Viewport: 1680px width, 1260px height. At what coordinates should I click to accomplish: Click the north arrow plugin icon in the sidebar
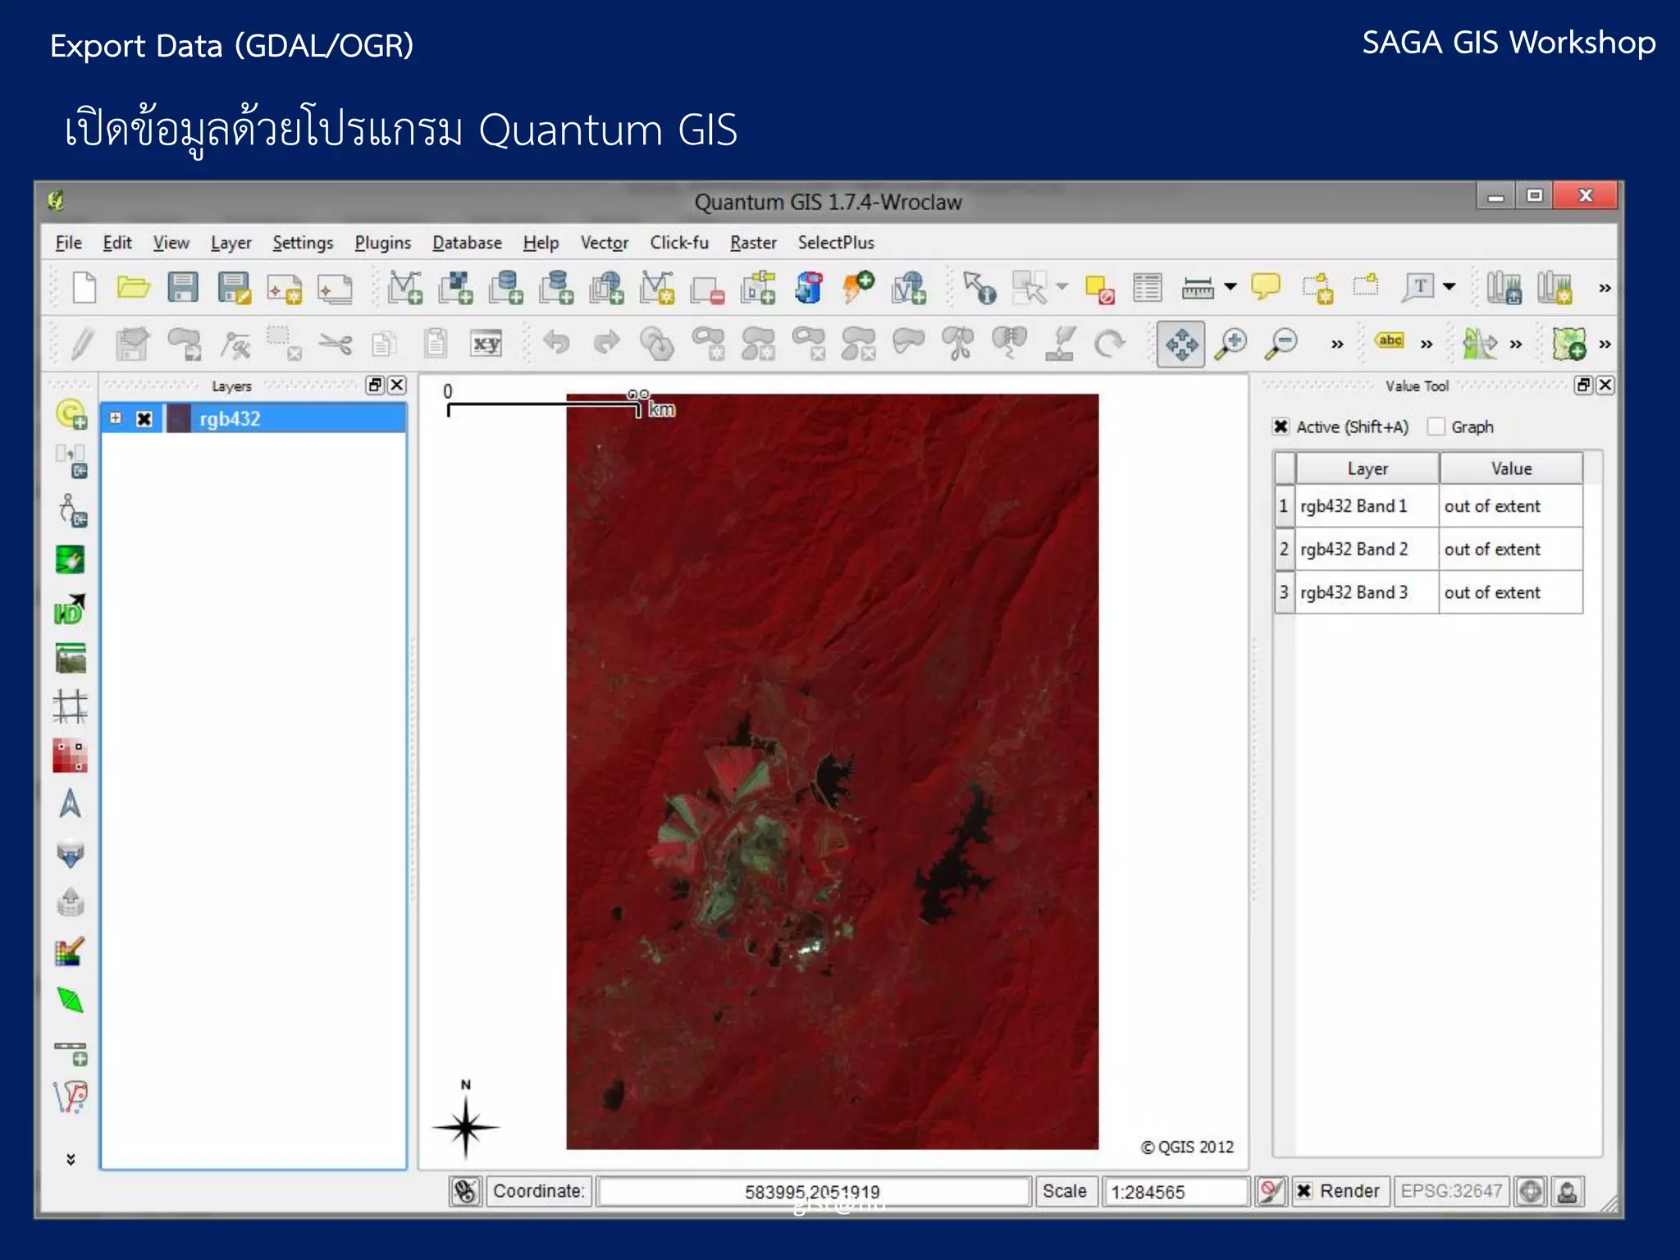coord(71,804)
